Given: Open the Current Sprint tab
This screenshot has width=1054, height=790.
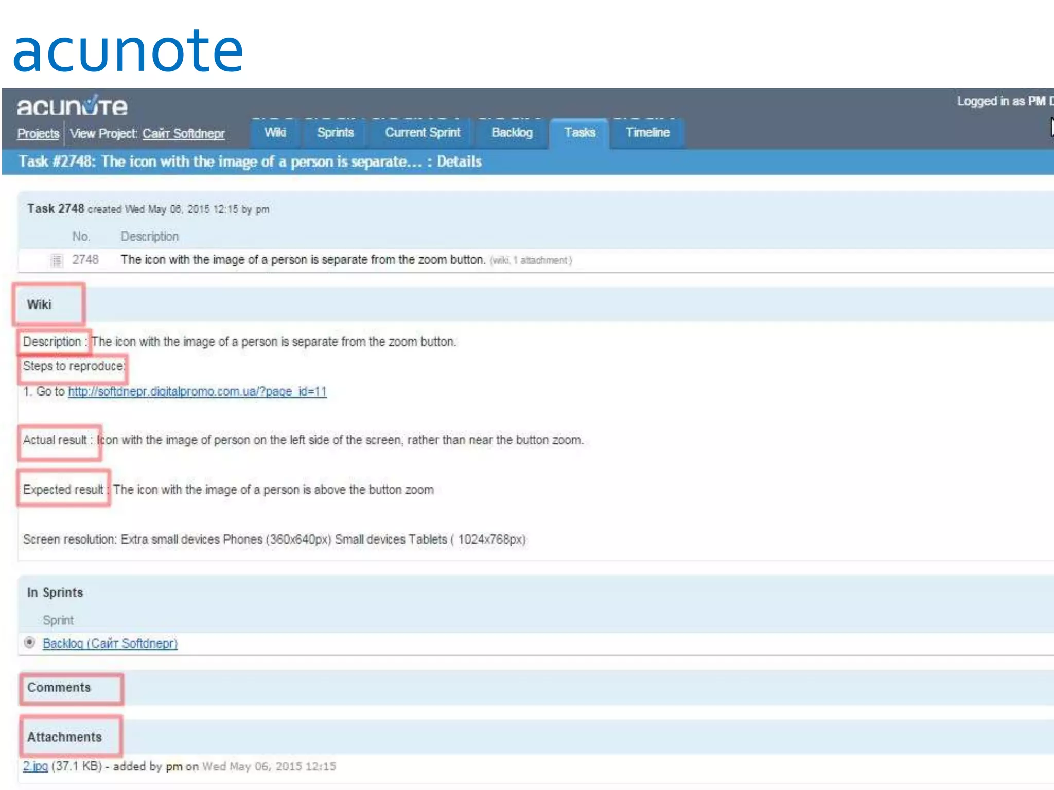Looking at the screenshot, I should pos(422,133).
